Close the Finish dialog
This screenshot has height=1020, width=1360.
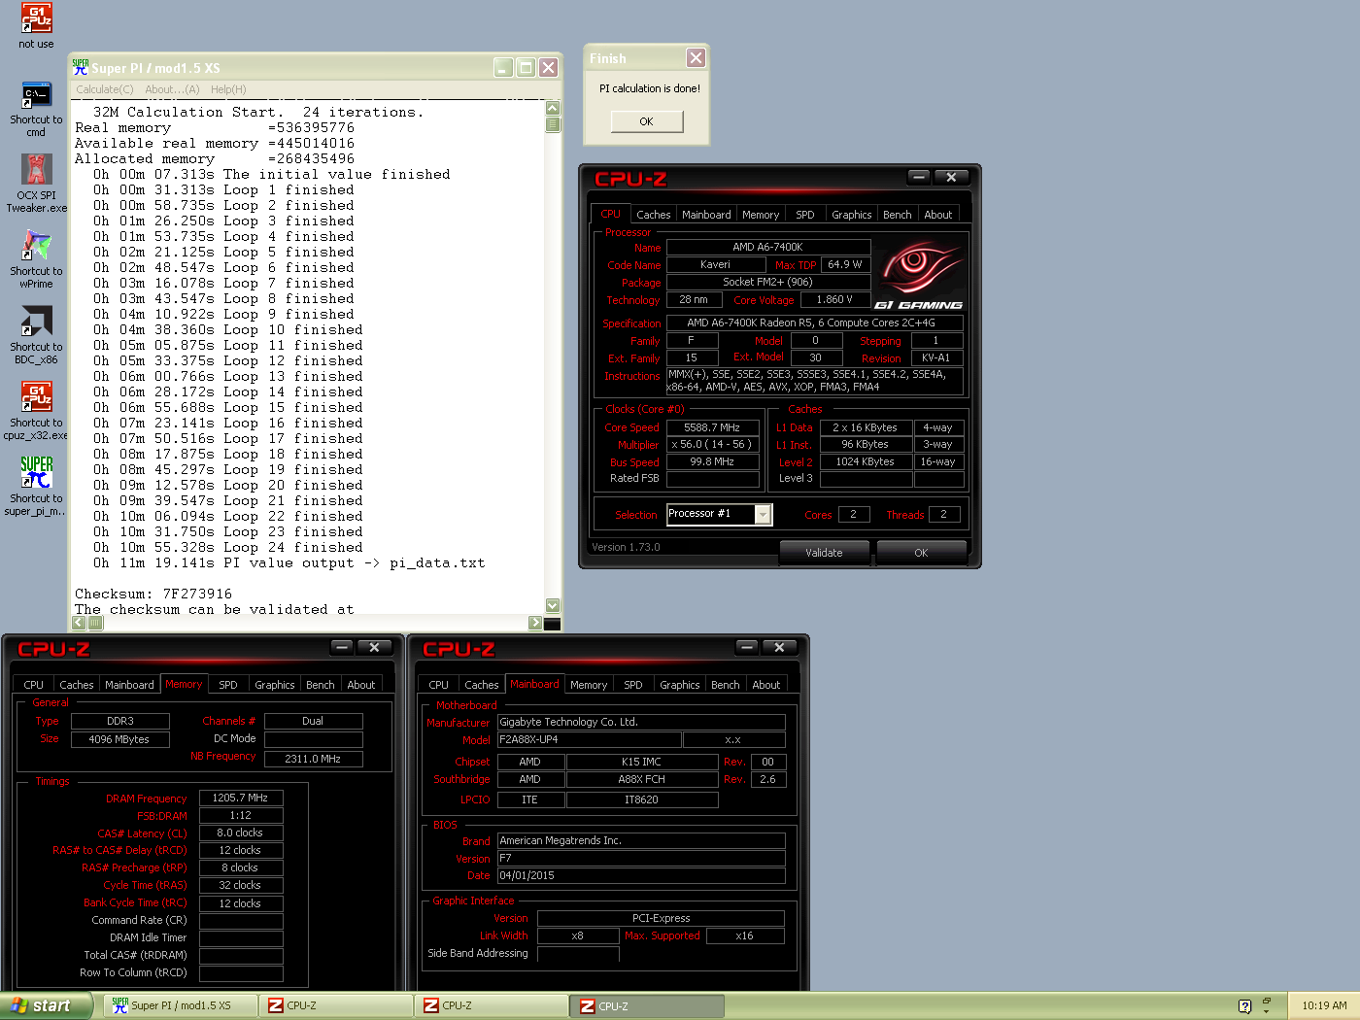click(696, 58)
